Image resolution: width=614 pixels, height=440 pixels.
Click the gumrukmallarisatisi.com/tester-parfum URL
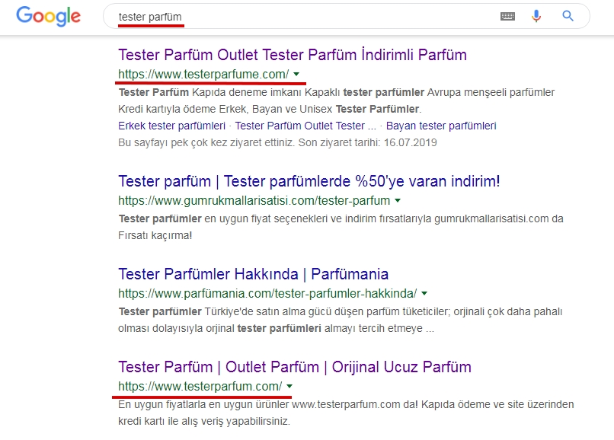coord(254,200)
